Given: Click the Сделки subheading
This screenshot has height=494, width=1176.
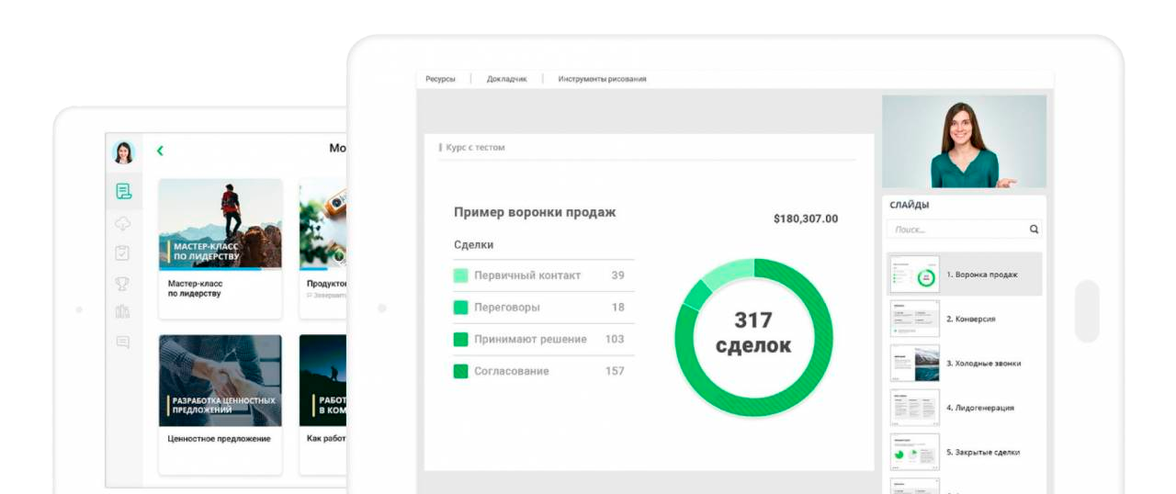Looking at the screenshot, I should 474,245.
